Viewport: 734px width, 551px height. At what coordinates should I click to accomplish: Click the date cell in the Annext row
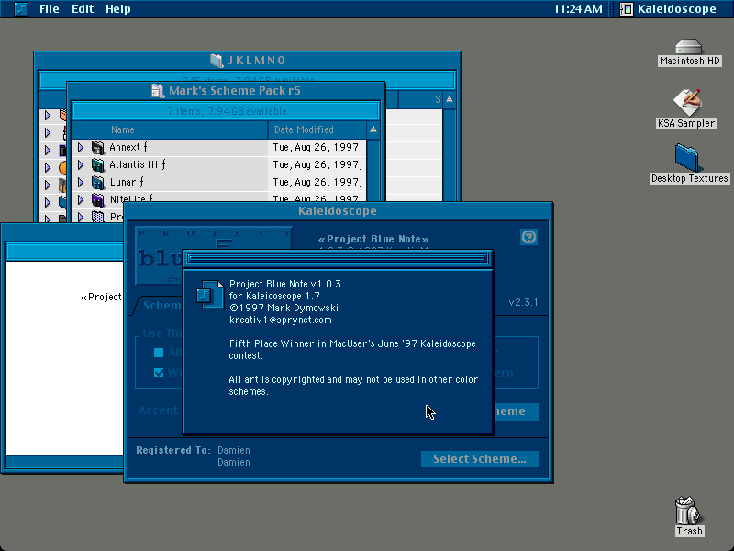click(x=317, y=148)
